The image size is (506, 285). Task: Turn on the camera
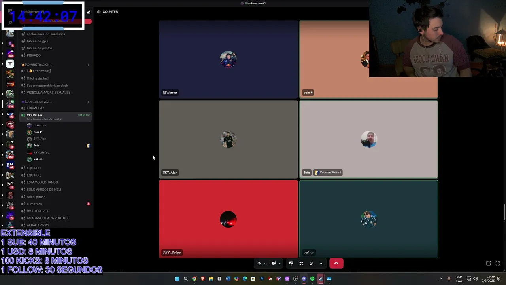pyautogui.click(x=274, y=263)
